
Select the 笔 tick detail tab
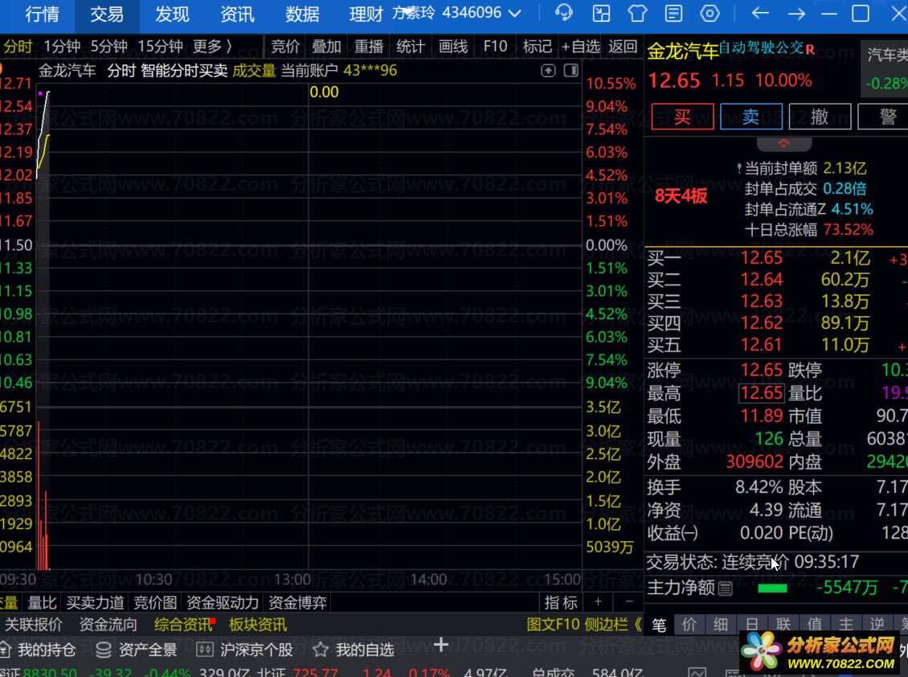click(659, 624)
